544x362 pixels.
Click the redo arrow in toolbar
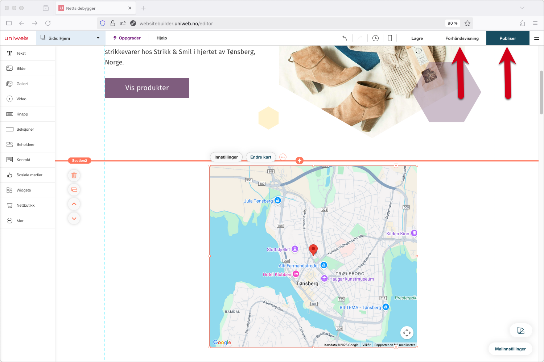coord(360,38)
